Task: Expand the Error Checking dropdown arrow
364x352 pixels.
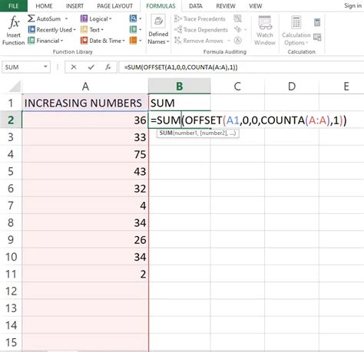Action: pos(246,30)
